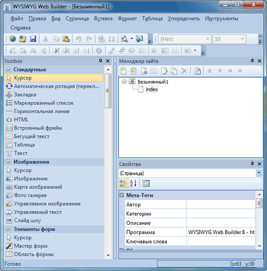Click the Ключевые слова value field
The image size is (267, 271).
(221, 242)
